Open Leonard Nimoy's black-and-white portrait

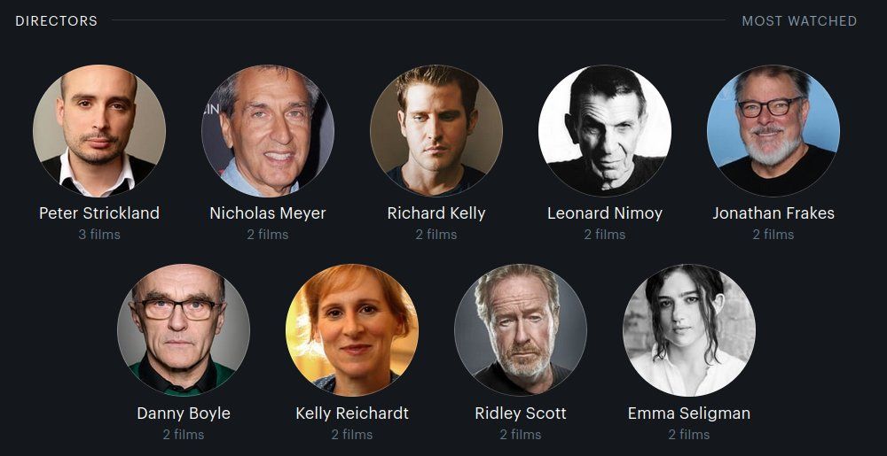[605, 131]
